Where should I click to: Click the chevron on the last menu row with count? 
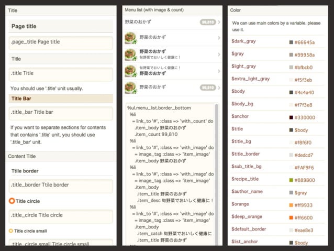[x=219, y=88]
